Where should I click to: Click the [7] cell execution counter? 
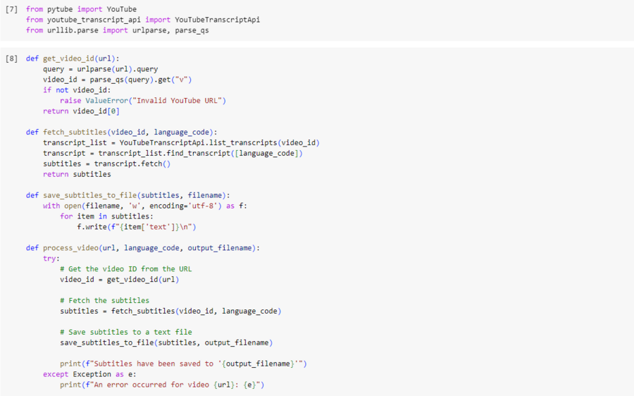11,9
